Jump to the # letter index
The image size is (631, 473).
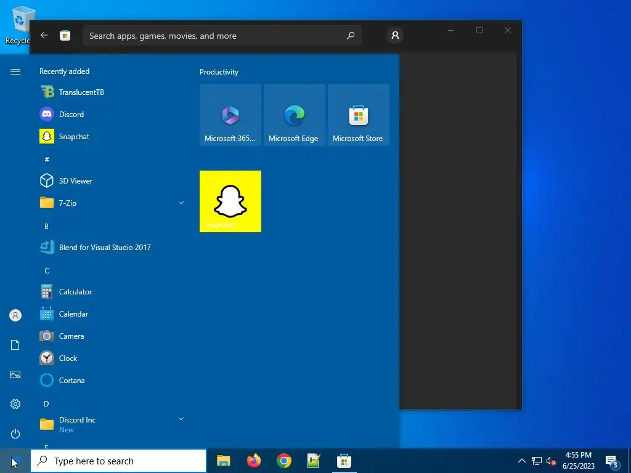pyautogui.click(x=47, y=160)
